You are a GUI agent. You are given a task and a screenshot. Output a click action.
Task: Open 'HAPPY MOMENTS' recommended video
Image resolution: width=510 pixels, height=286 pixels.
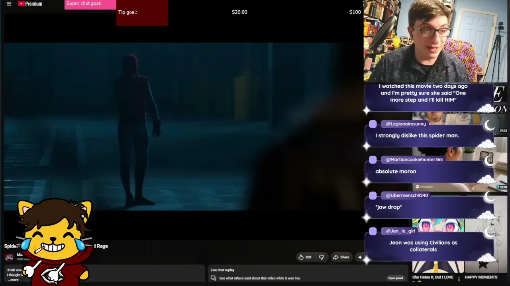coord(481,277)
